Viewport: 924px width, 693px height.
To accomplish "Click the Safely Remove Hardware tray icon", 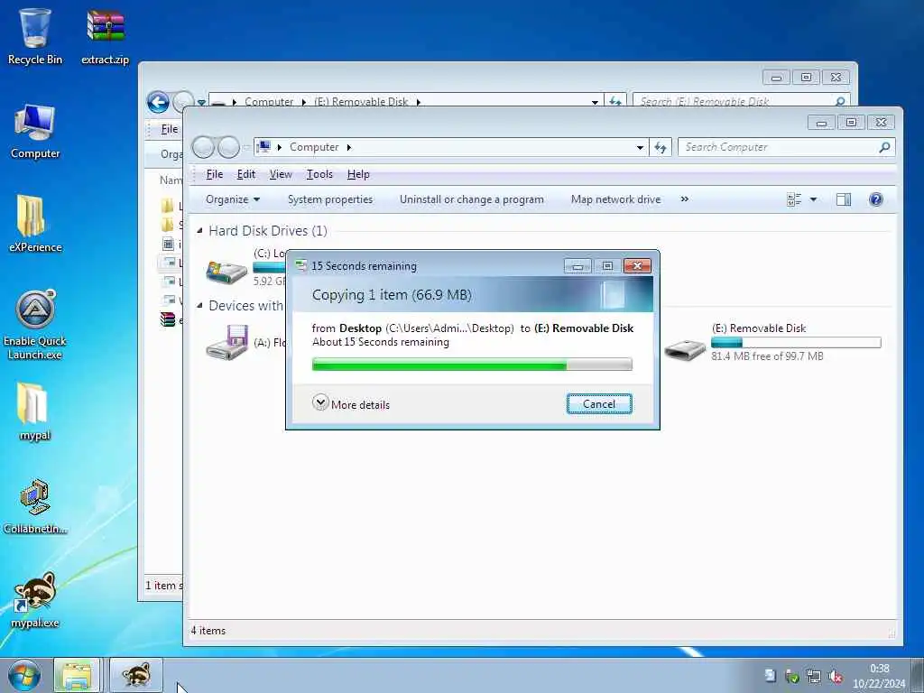I will [x=792, y=677].
